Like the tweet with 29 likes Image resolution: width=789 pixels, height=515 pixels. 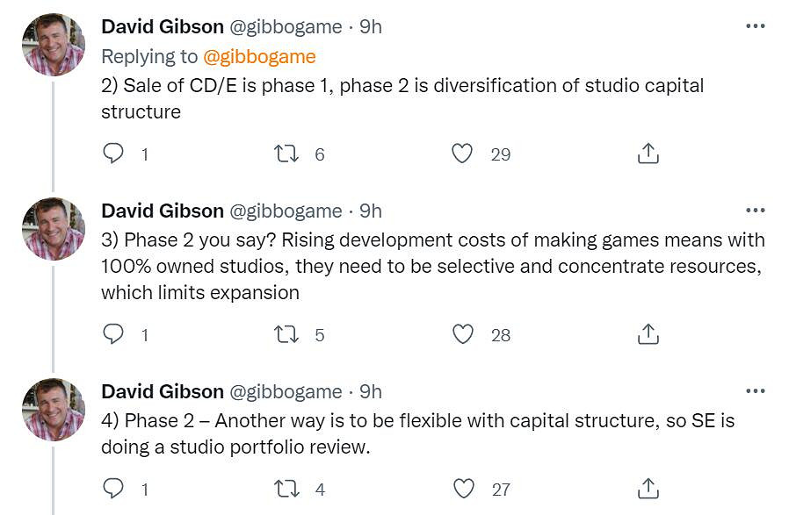coord(462,154)
